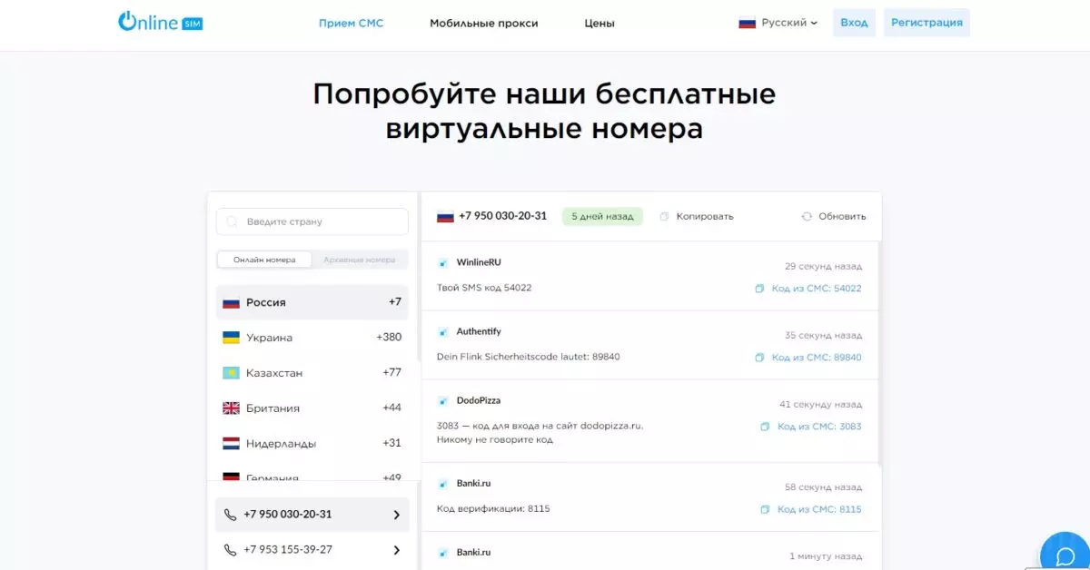Copy Код из СМС: 8115
Viewport: 1090px width, 570px height.
[x=819, y=509]
